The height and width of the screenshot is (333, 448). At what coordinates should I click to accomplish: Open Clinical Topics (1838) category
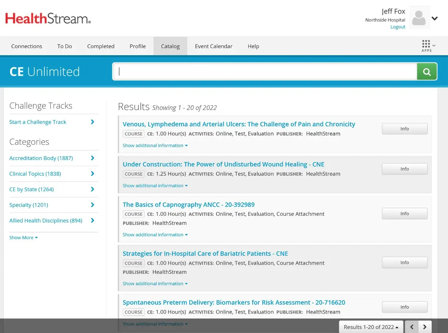tap(35, 174)
